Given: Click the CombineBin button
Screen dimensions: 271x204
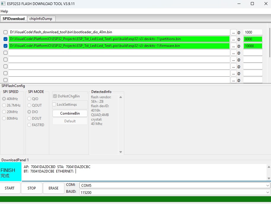Looking at the screenshot, I should pyautogui.click(x=70, y=113).
